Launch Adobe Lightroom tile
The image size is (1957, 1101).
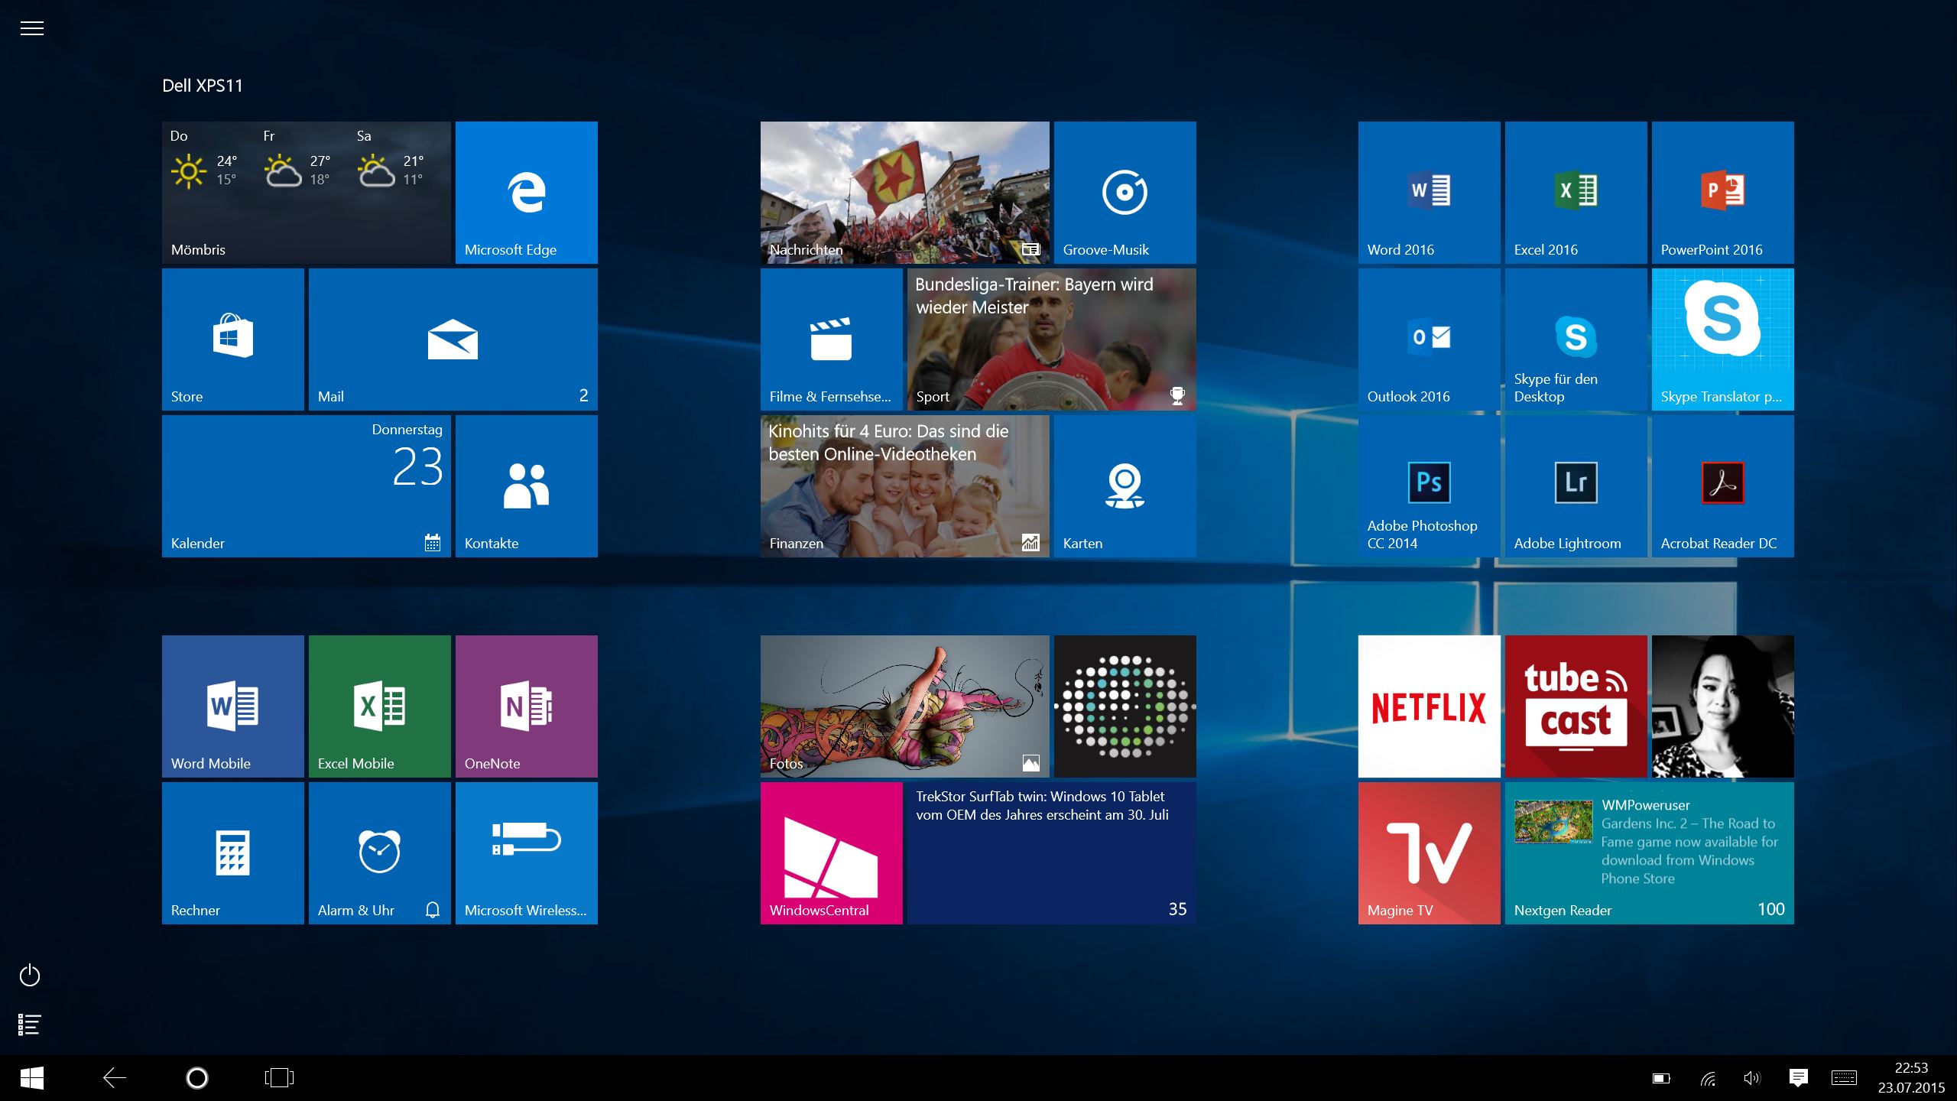click(x=1576, y=486)
